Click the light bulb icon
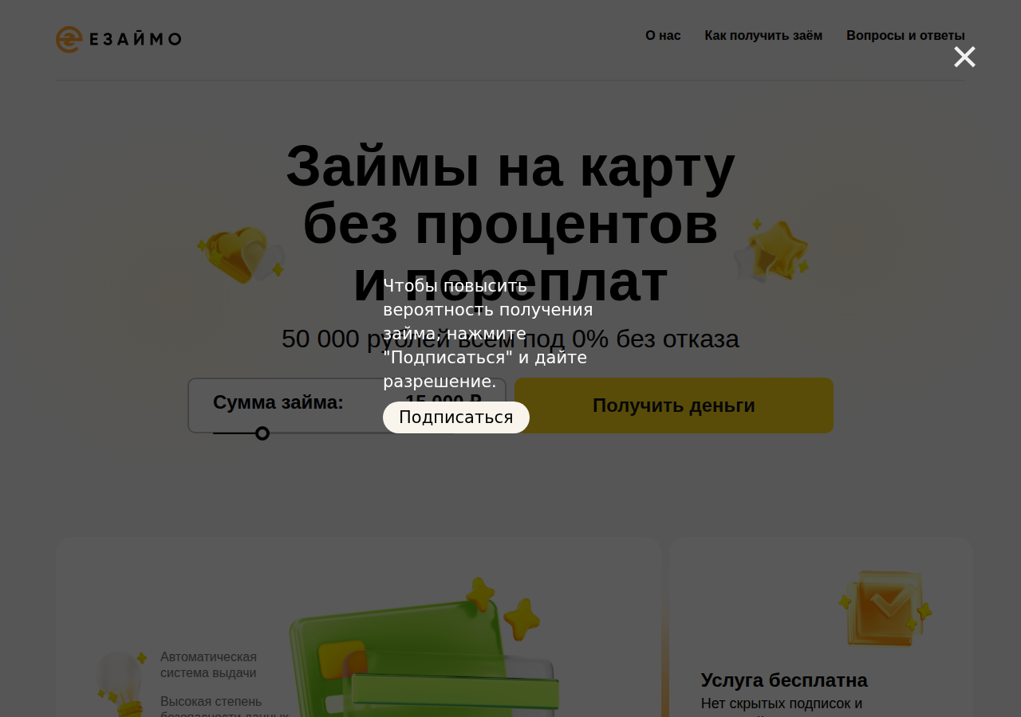This screenshot has width=1021, height=717. click(121, 684)
